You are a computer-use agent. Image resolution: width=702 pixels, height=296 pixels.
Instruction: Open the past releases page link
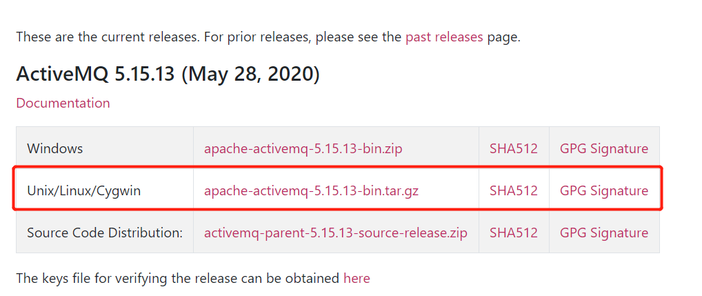click(x=444, y=37)
